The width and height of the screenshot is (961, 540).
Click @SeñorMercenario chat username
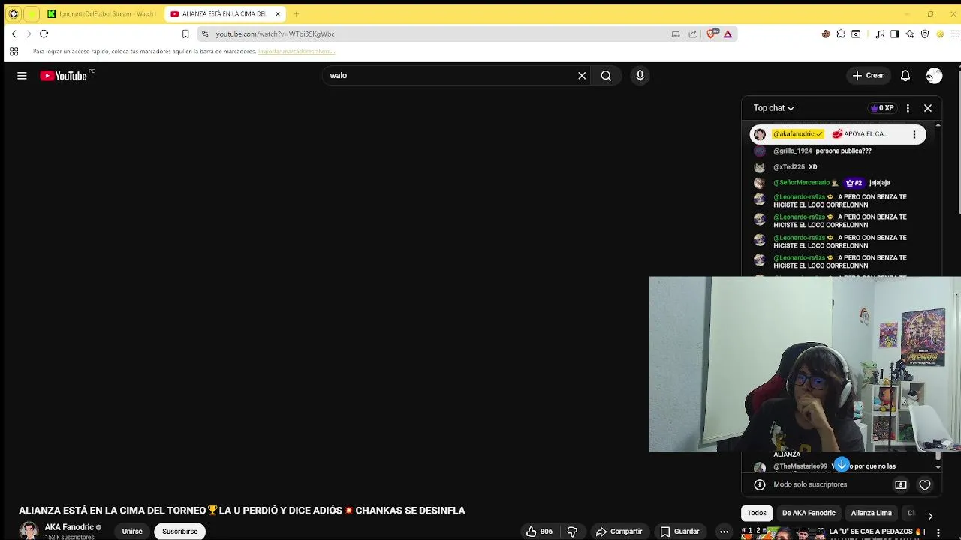801,183
